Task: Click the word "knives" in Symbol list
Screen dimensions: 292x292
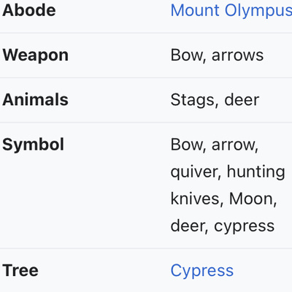Action: pos(195,199)
